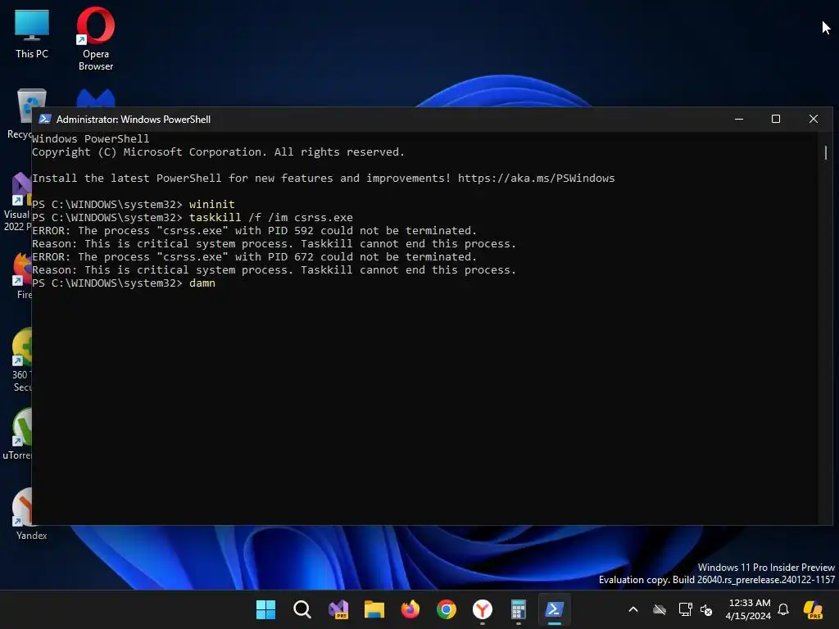The height and width of the screenshot is (629, 839).
Task: Click the PowerShell vertical scrollbar thumb
Action: point(826,153)
